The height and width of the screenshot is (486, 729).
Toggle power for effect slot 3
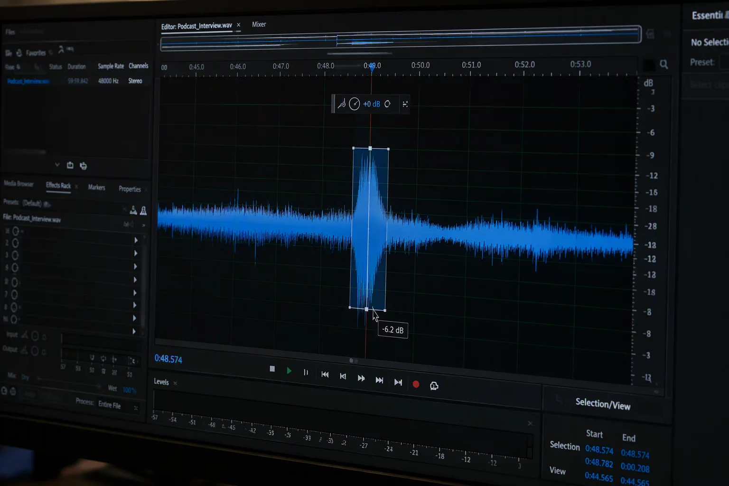click(x=15, y=255)
